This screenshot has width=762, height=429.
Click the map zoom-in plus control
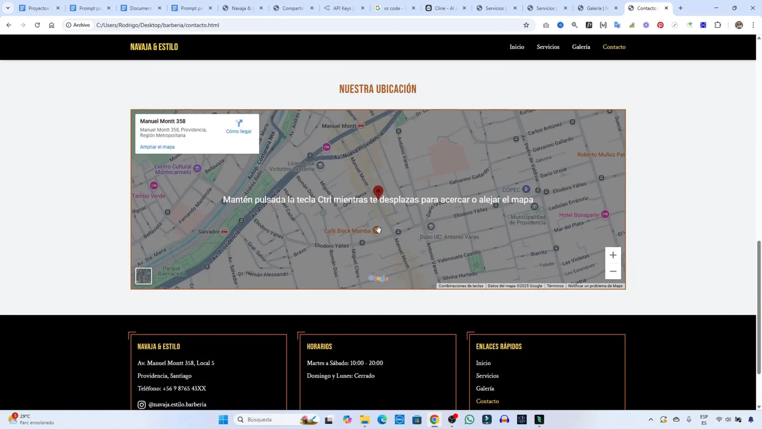(613, 255)
